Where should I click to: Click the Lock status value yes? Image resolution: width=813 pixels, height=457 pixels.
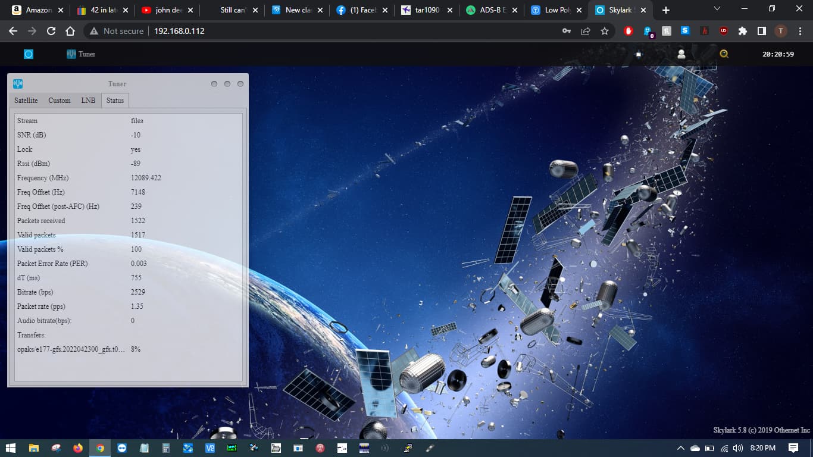coord(136,149)
